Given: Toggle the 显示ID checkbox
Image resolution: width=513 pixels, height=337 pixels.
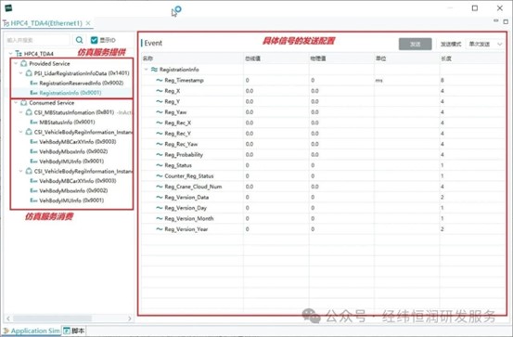Looking at the screenshot, I should point(95,40).
